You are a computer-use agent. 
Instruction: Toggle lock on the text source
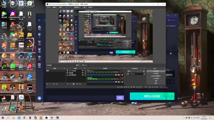point(85,71)
